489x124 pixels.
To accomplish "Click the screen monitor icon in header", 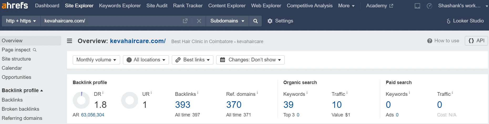I will pos(417,6).
